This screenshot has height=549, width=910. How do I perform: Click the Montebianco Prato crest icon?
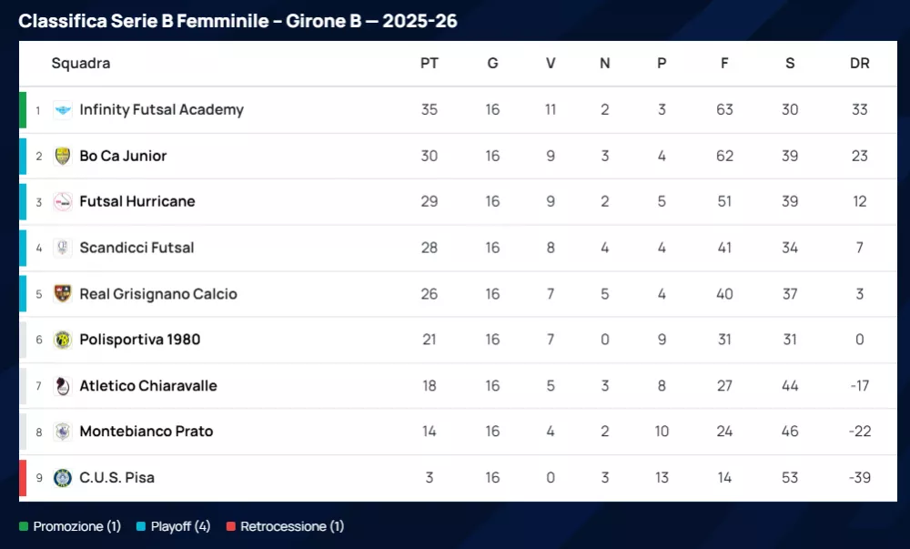(63, 432)
